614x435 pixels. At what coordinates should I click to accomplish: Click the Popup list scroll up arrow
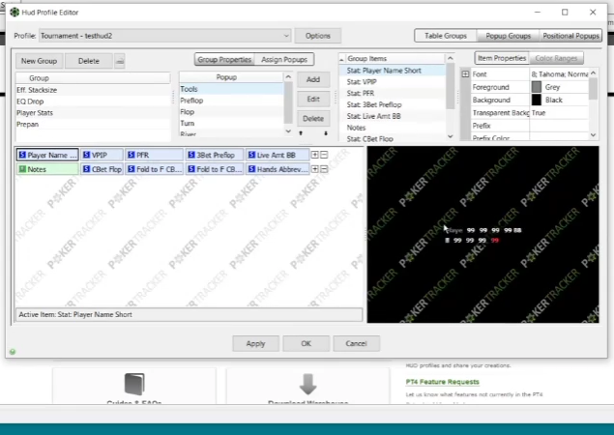point(288,77)
